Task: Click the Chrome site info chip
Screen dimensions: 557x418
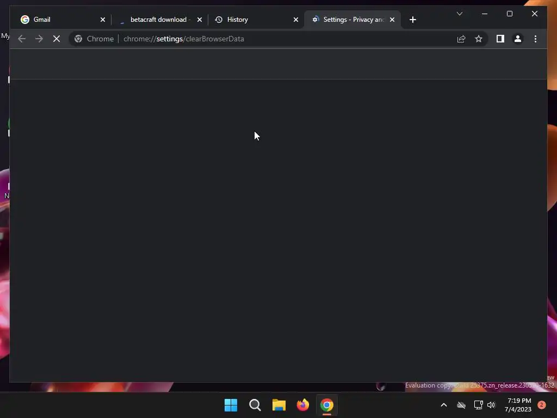Action: tap(94, 39)
